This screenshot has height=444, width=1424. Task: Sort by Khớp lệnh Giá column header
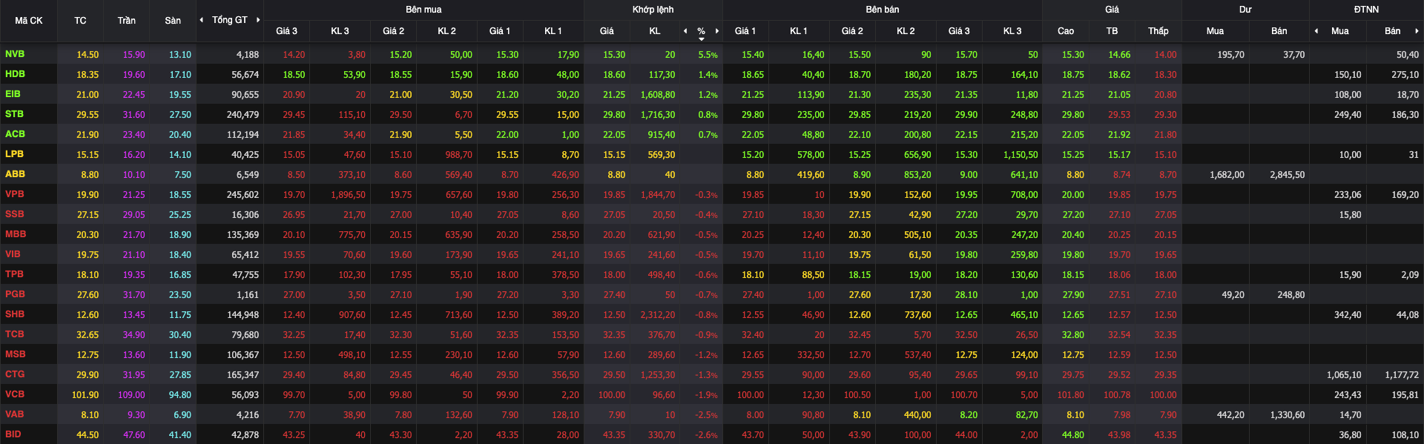(607, 31)
